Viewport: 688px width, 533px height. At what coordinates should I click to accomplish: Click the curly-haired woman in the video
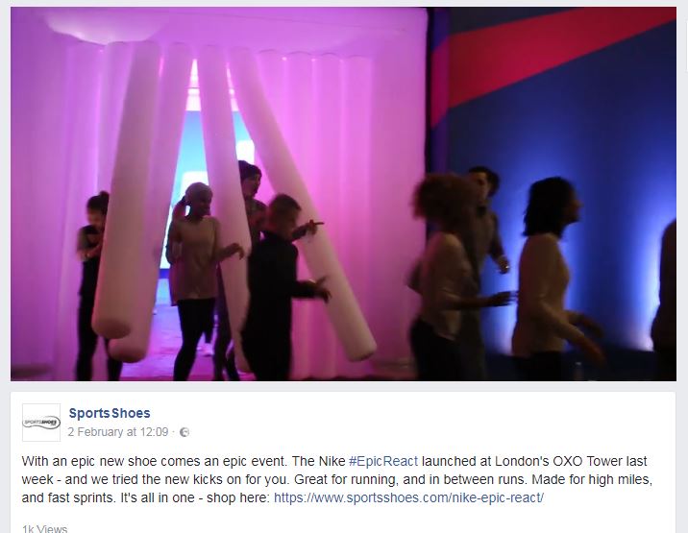(445, 274)
